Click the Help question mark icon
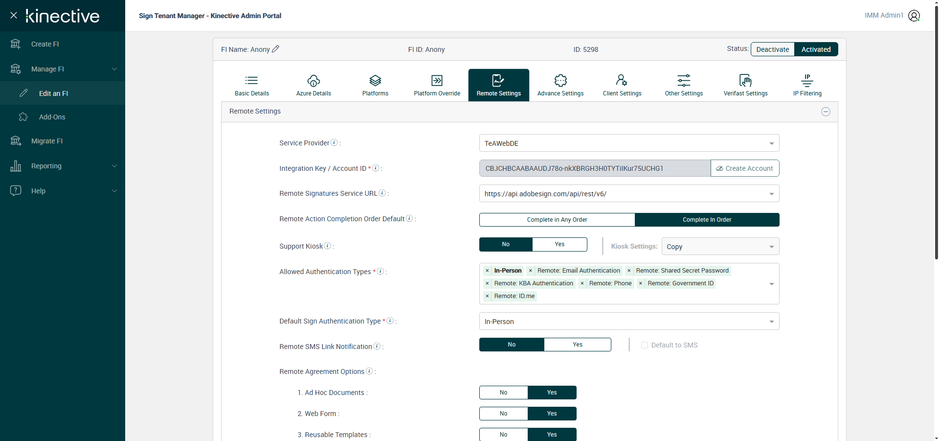 (16, 190)
